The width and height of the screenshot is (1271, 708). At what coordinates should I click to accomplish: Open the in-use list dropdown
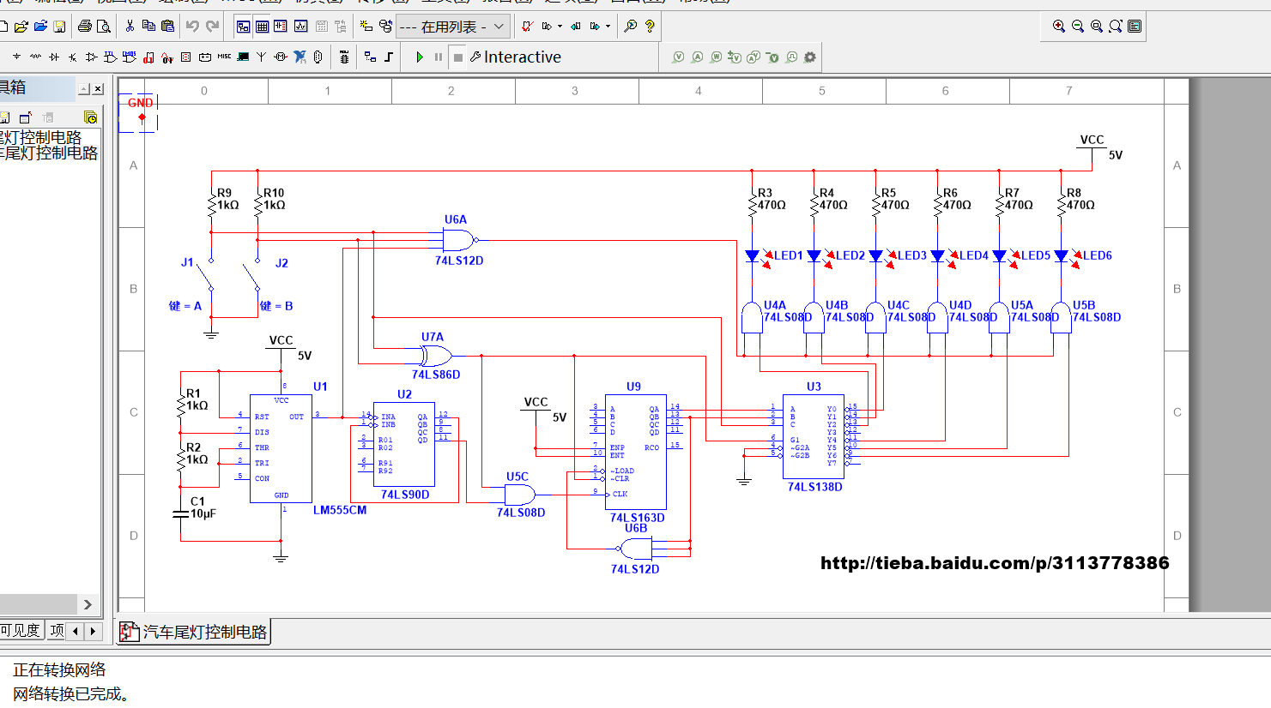(x=499, y=27)
